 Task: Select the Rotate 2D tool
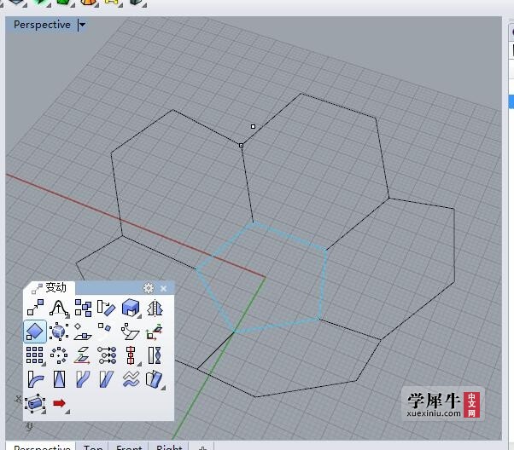click(x=107, y=308)
